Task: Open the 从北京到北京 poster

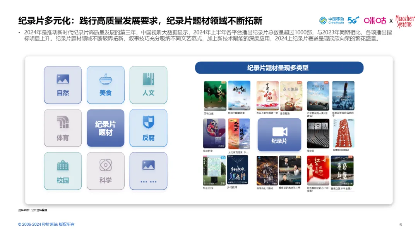Action: point(239,134)
